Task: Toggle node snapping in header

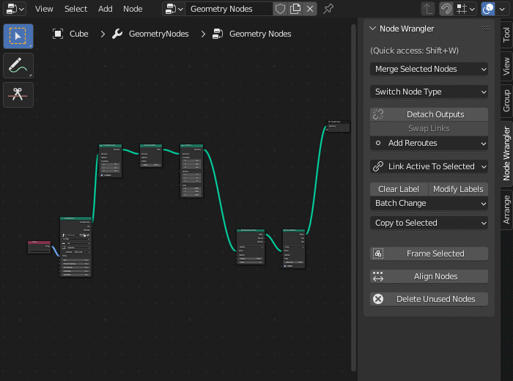Action: (x=446, y=9)
